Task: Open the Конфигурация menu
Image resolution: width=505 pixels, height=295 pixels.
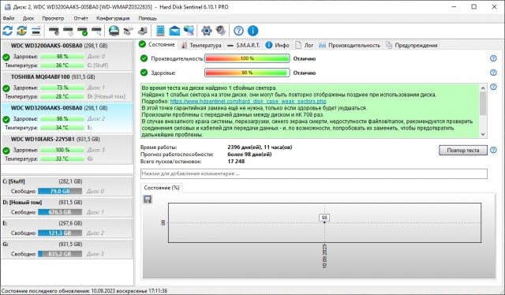Action: pos(113,18)
